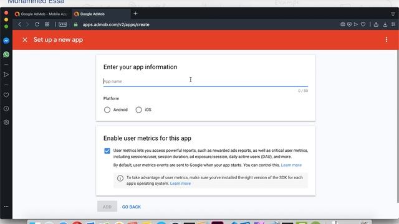Bookmark page with address bar heart icon
399x224 pixels.
tap(363, 24)
